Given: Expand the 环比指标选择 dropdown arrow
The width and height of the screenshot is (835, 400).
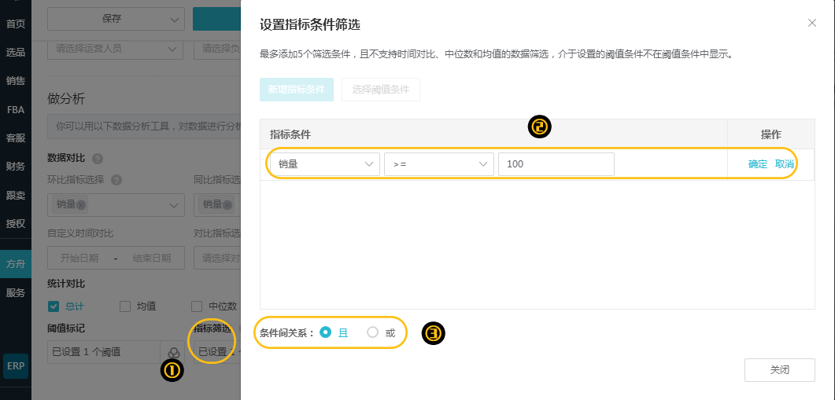Looking at the screenshot, I should tap(174, 205).
